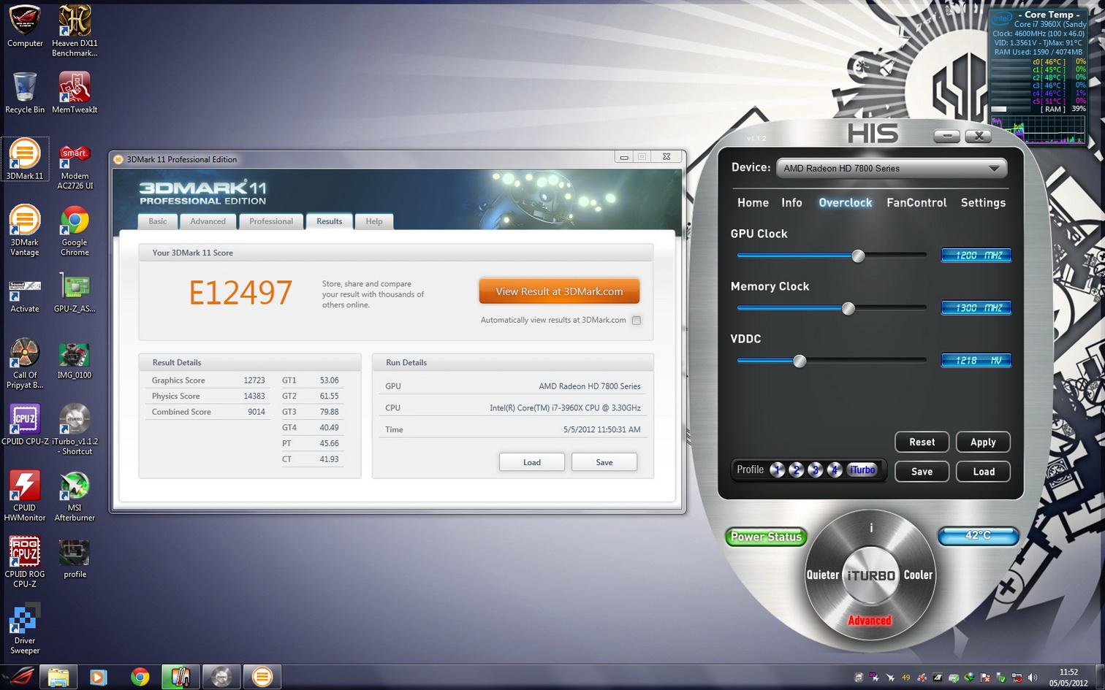The image size is (1105, 690).
Task: Open Heaven DX11 Benchmark shortcut
Action: [x=75, y=31]
